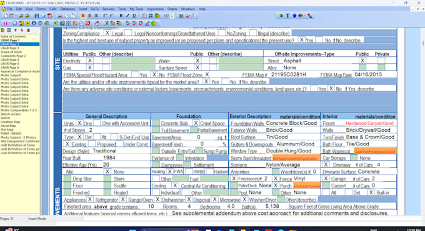
Task: Click the red checkmark review icon, top toolbar
Action: (188, 16)
